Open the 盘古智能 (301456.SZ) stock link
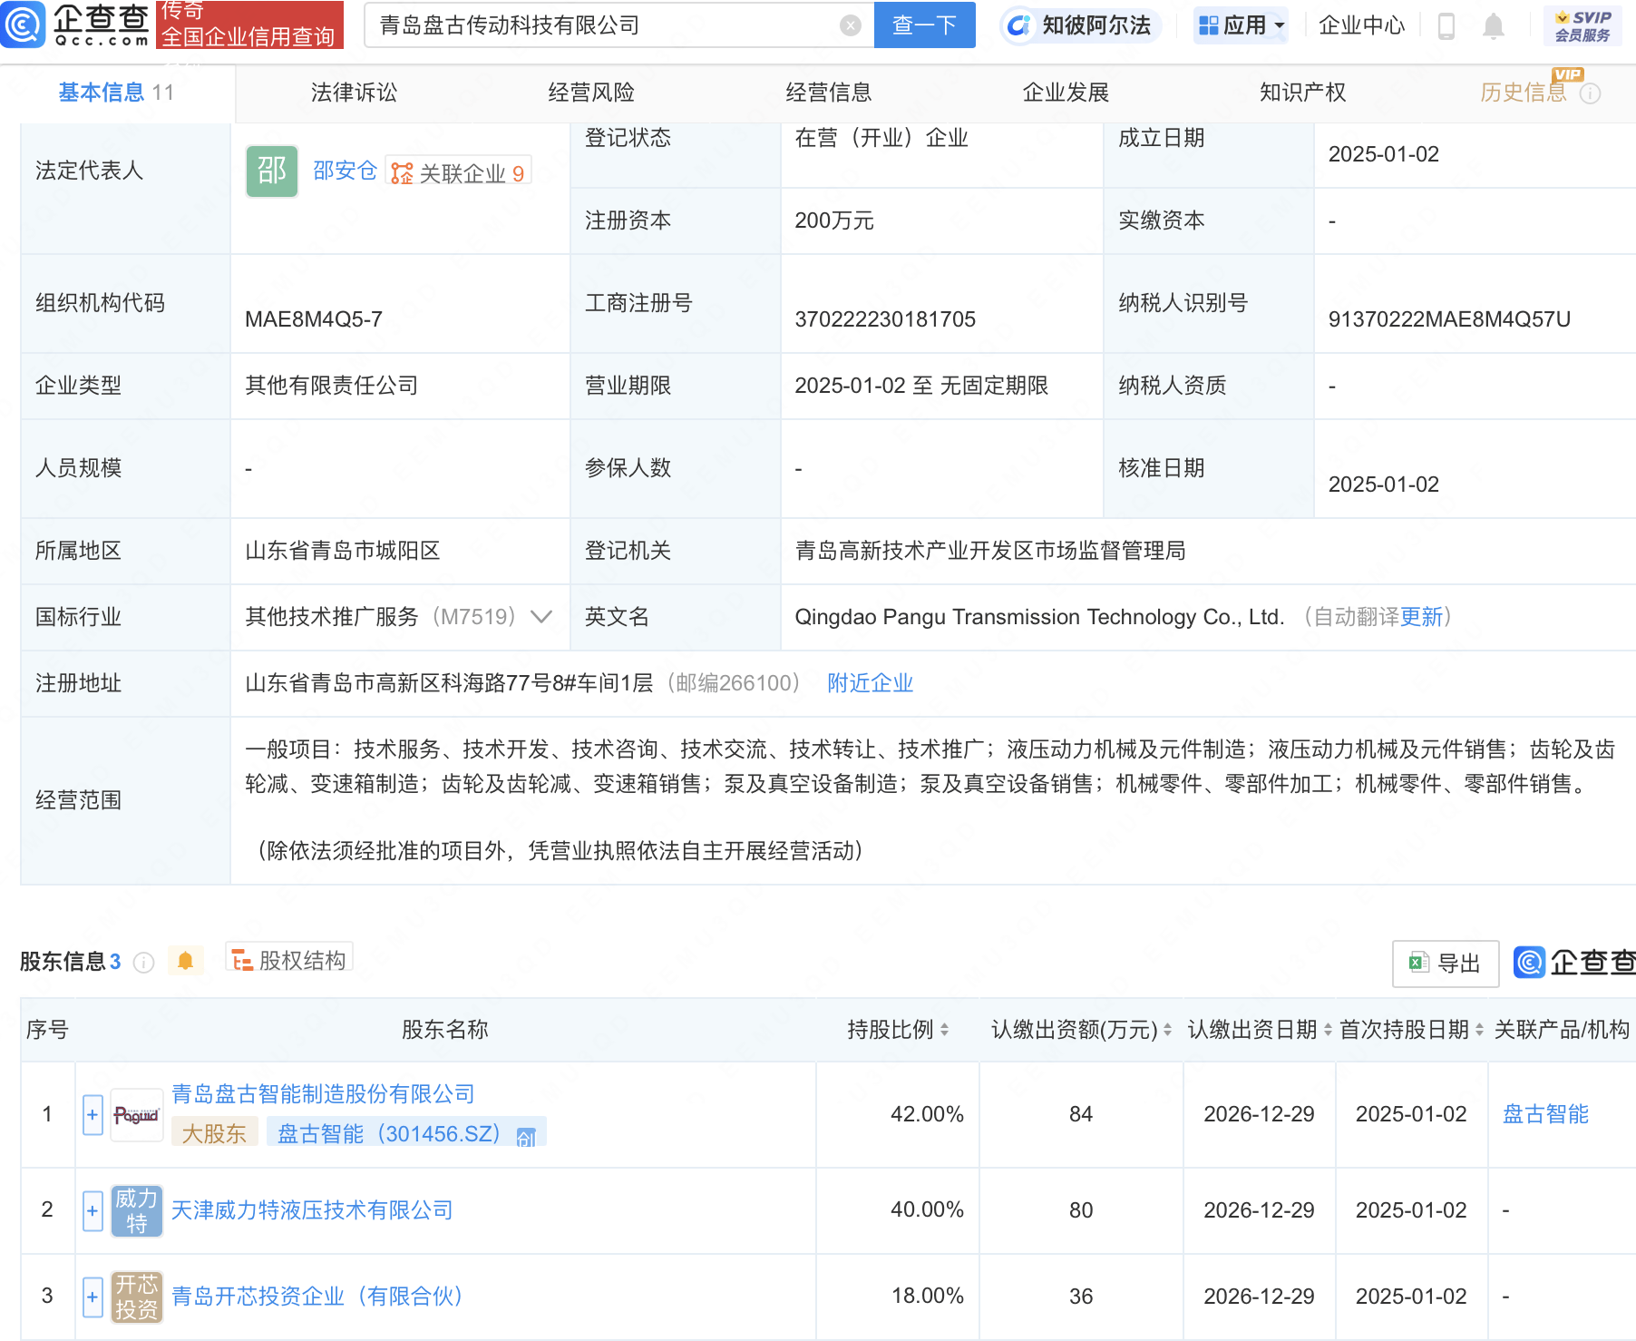 click(389, 1132)
